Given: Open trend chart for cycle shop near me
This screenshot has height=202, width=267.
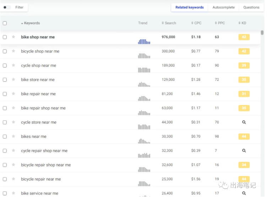Looking at the screenshot, I should 144,70.
